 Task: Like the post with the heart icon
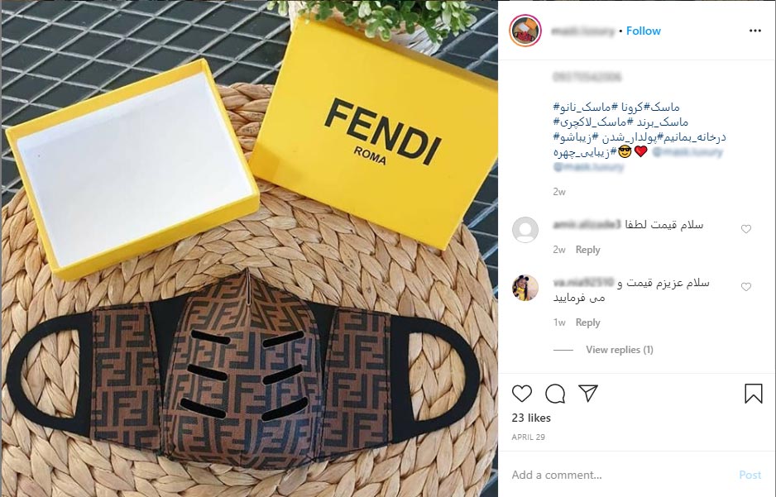point(522,394)
